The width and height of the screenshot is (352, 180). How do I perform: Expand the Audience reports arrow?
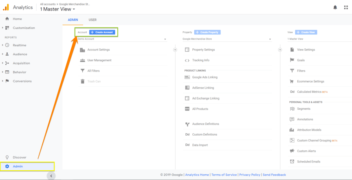[x=2, y=54]
